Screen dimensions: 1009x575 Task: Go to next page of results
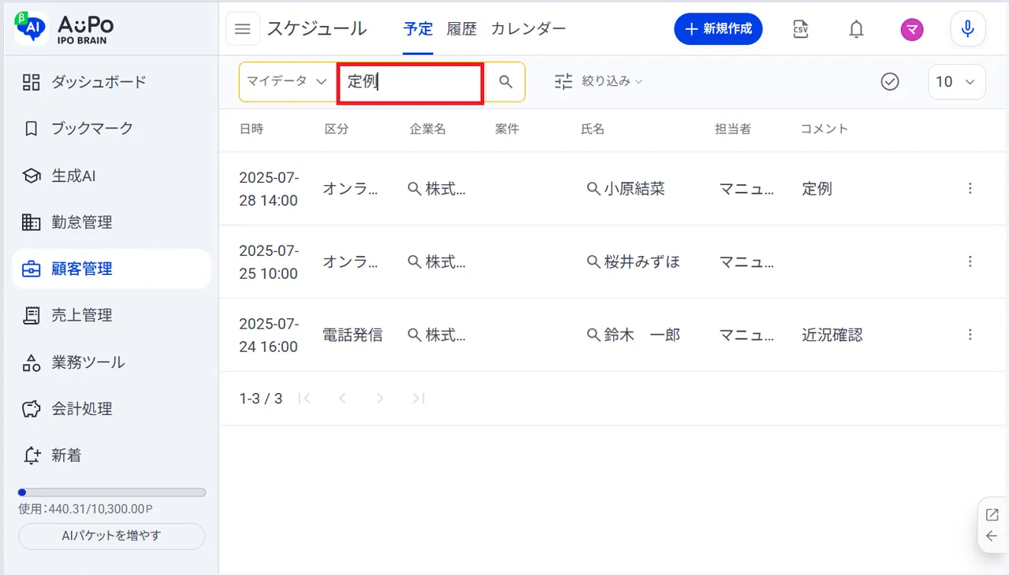(380, 399)
